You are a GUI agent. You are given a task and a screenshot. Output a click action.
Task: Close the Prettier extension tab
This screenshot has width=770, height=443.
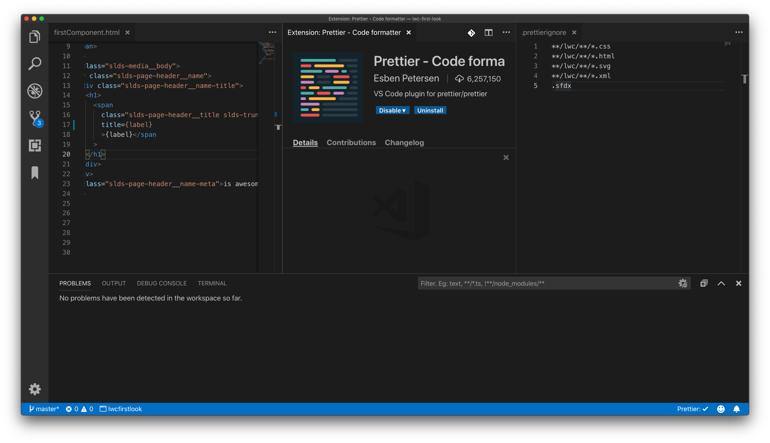click(x=409, y=33)
